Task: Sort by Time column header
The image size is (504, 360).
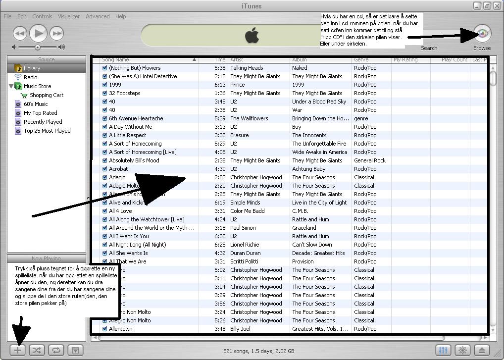Action: tap(213, 60)
